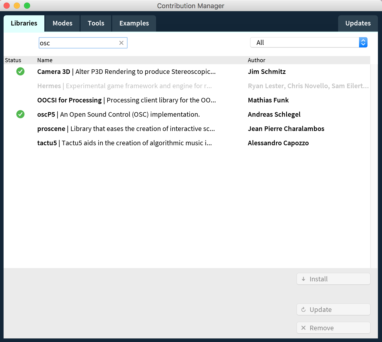The height and width of the screenshot is (342, 382).
Task: Select the proscene library row
Action: pyautogui.click(x=126, y=129)
